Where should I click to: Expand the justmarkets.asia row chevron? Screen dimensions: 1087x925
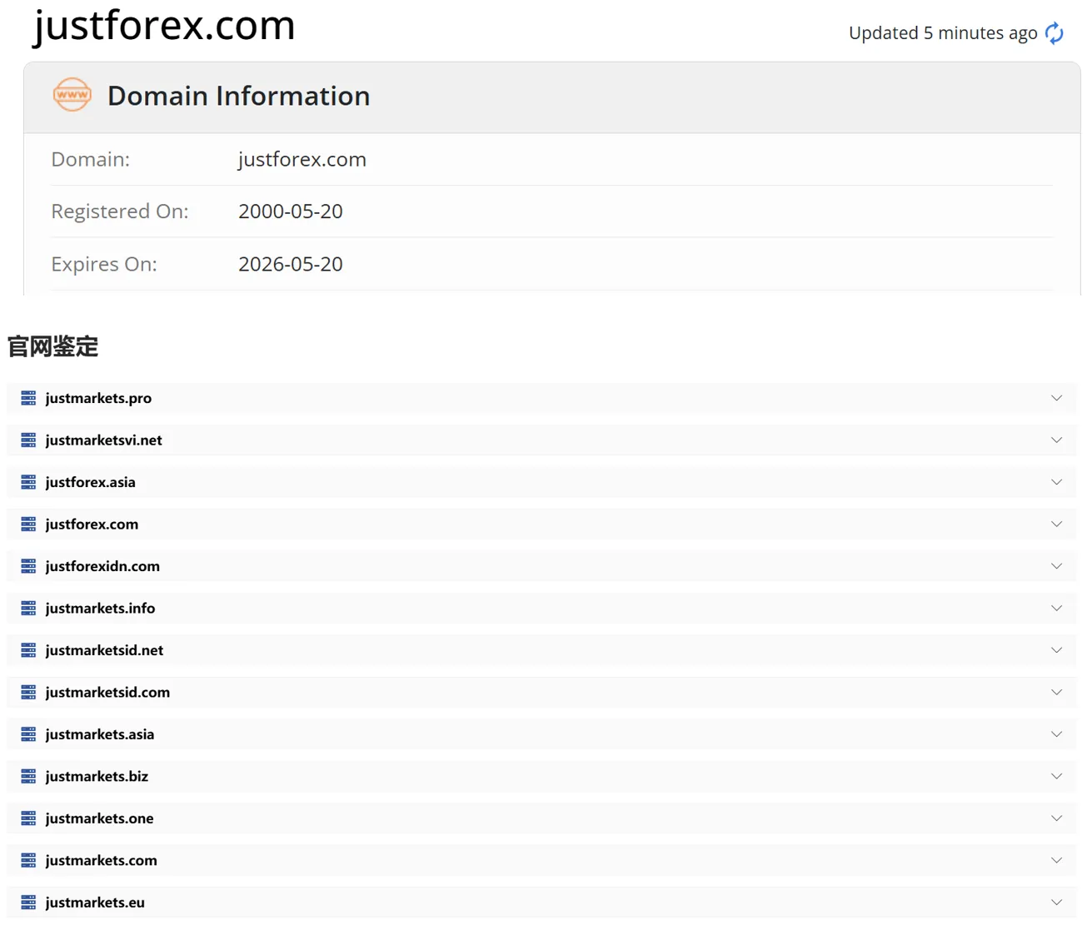tap(1056, 734)
